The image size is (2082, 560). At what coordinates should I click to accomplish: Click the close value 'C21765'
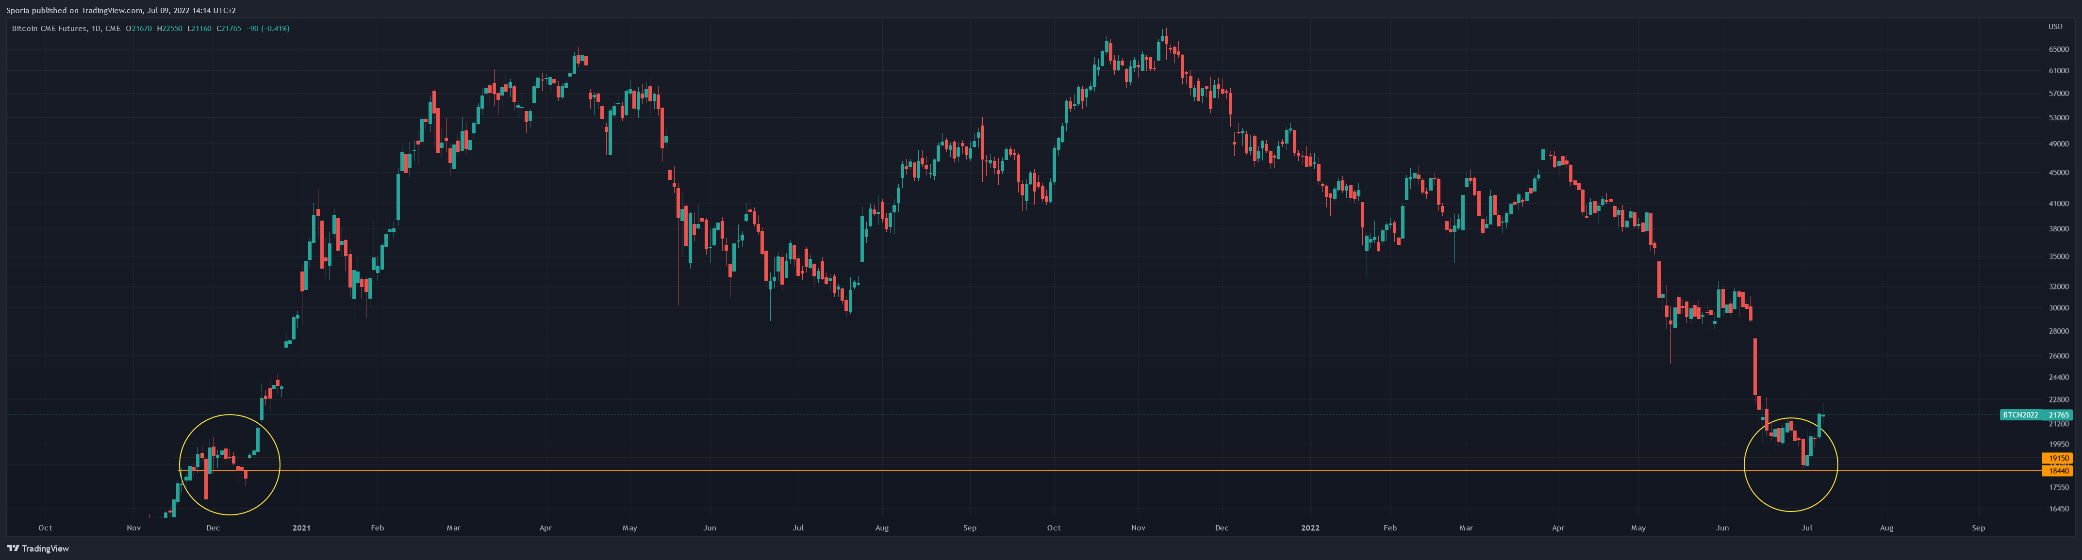229,28
